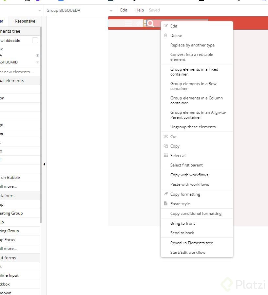Select the Multiline Input element
The width and height of the screenshot is (268, 295).
[20, 275]
